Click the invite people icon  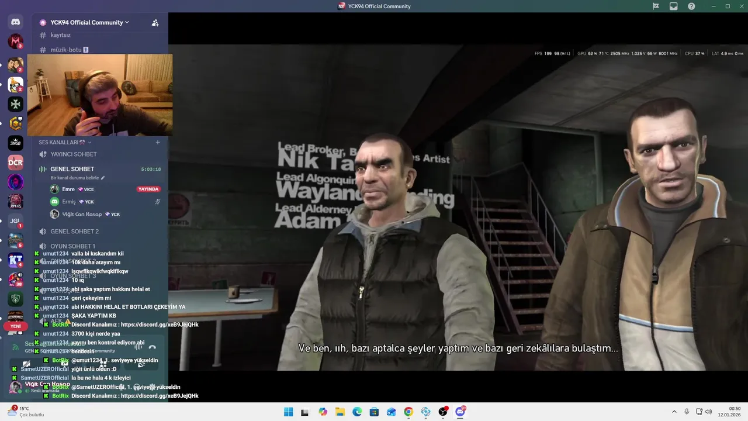pyautogui.click(x=155, y=23)
